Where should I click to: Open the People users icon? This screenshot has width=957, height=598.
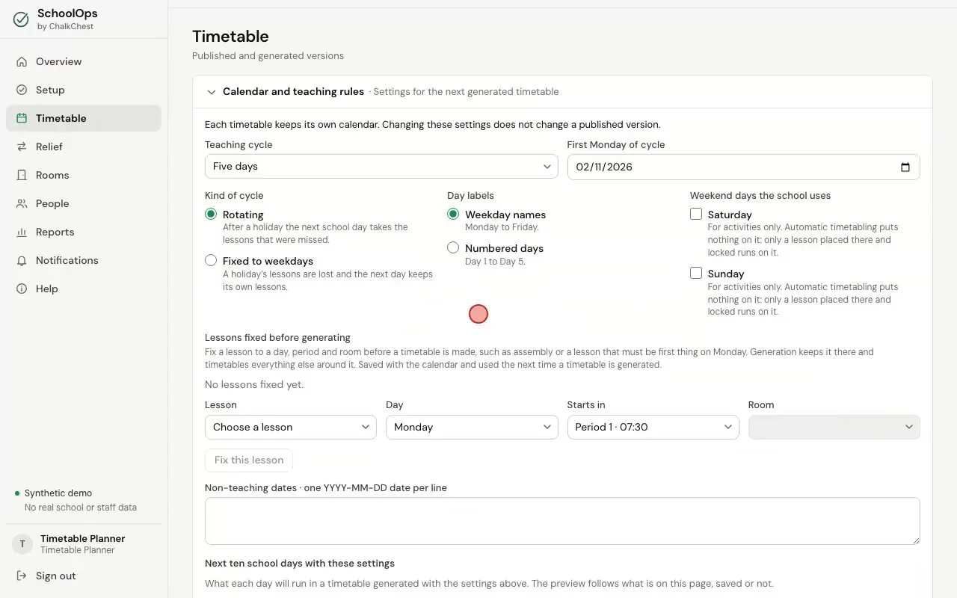22,203
